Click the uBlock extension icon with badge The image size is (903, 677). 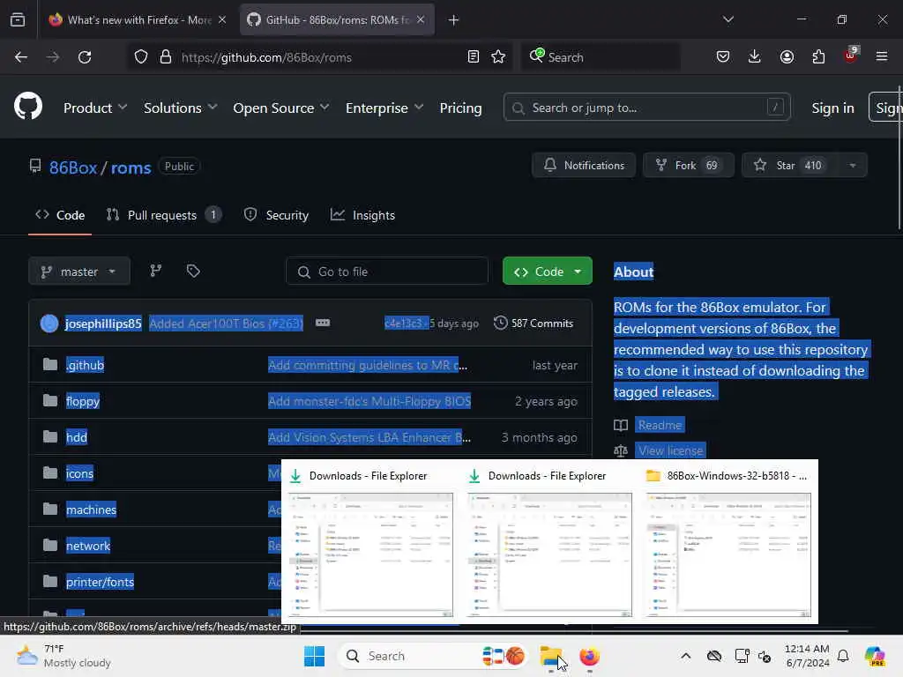(851, 56)
